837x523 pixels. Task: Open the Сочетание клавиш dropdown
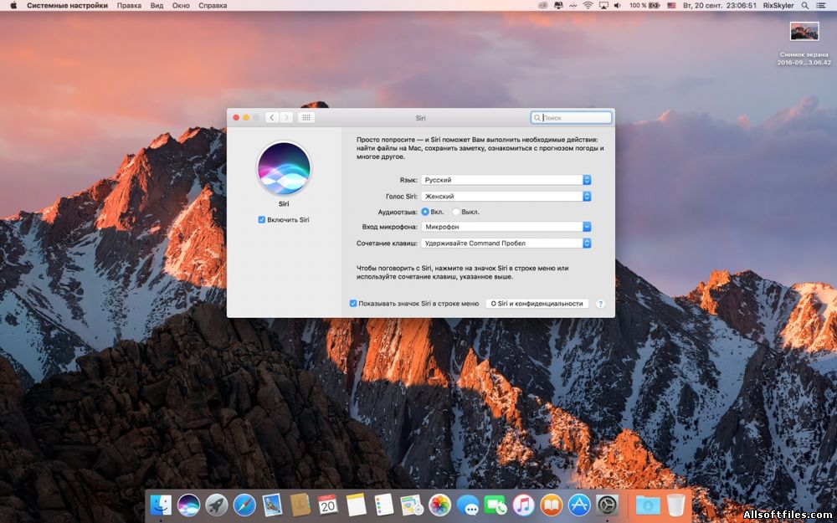(x=506, y=243)
